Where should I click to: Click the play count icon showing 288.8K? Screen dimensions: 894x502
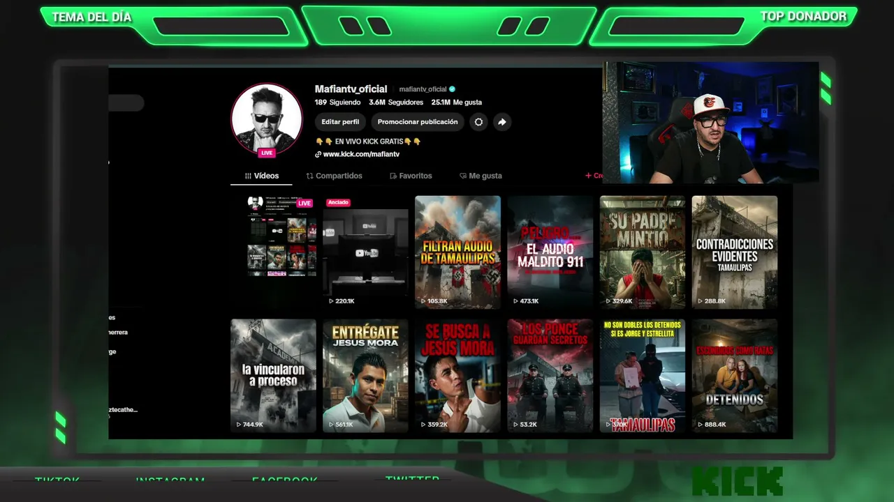[x=700, y=301]
